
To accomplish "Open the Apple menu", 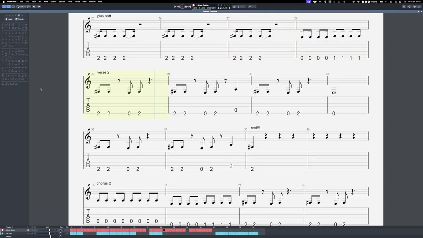I will [x=4, y=2].
